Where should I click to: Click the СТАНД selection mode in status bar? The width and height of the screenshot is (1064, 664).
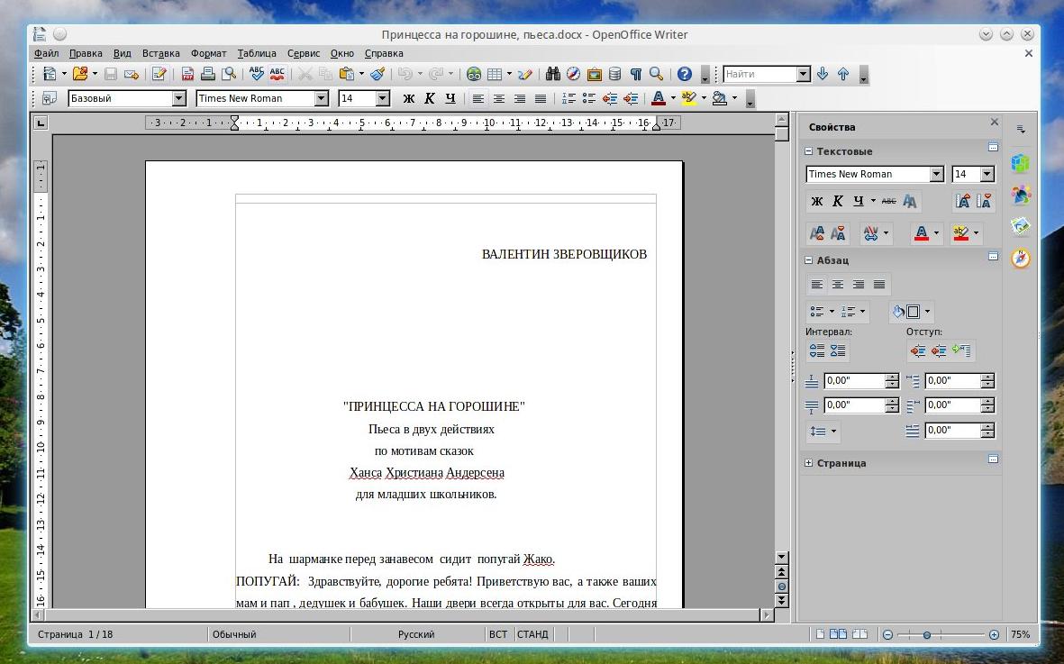(x=532, y=634)
